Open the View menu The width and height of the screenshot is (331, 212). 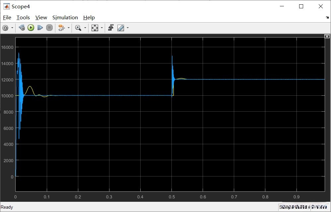click(x=41, y=18)
